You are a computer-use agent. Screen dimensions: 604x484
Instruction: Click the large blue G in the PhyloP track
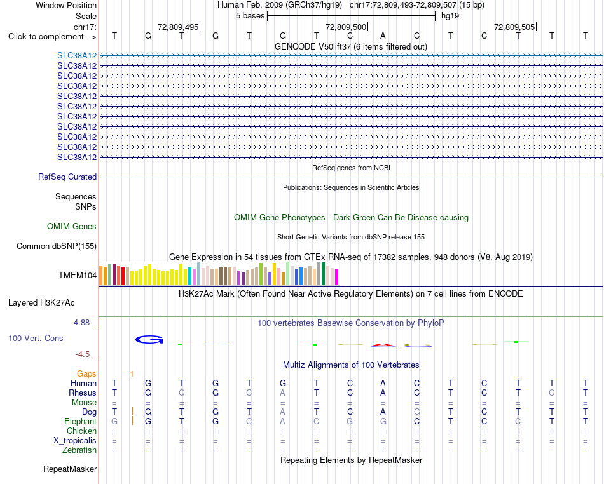149,339
